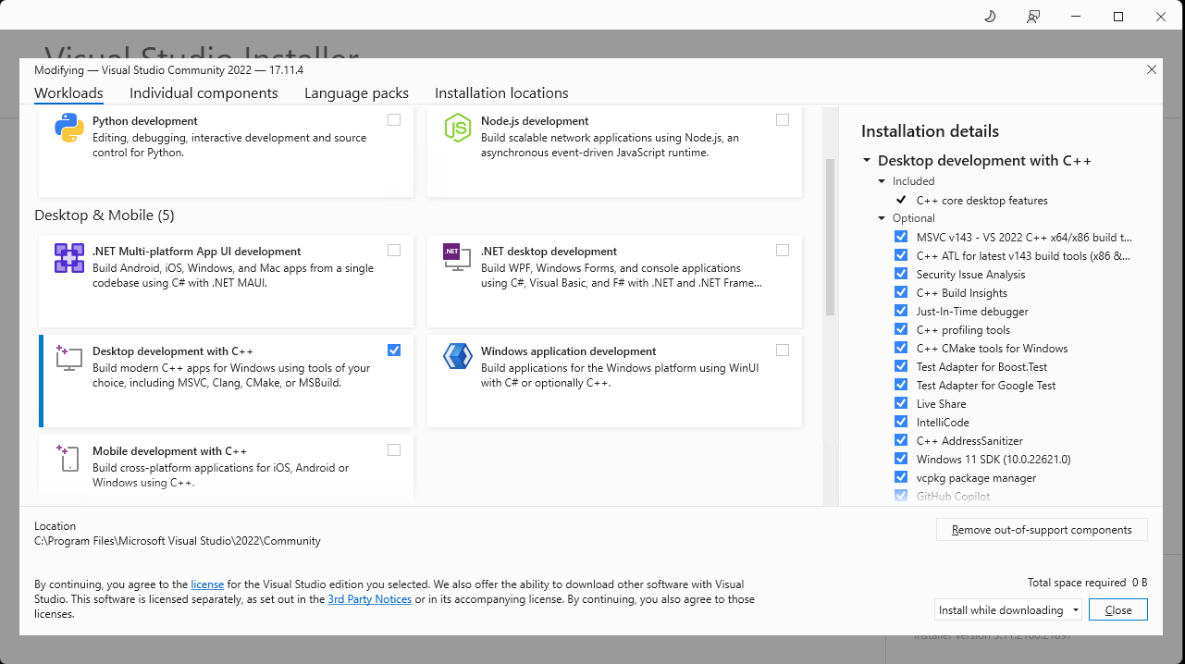The image size is (1185, 664).
Task: Click the workloads list vertical scrollbar
Action: [x=830, y=238]
